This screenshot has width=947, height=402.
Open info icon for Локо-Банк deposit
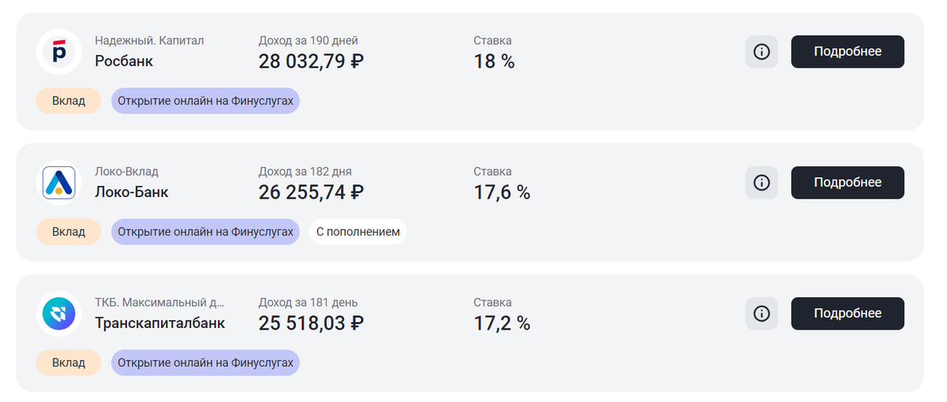pyautogui.click(x=762, y=182)
